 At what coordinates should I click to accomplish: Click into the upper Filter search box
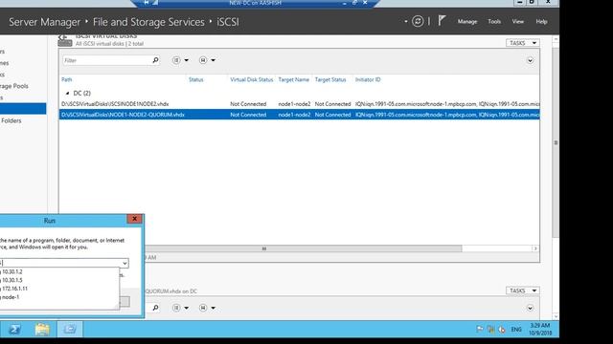click(x=106, y=60)
